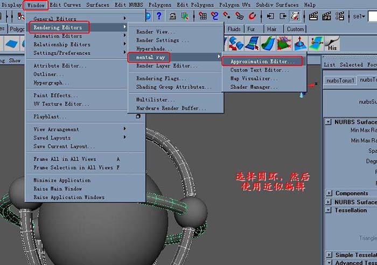
Task: Click the outputs from selected object icon
Action: [x=283, y=16]
